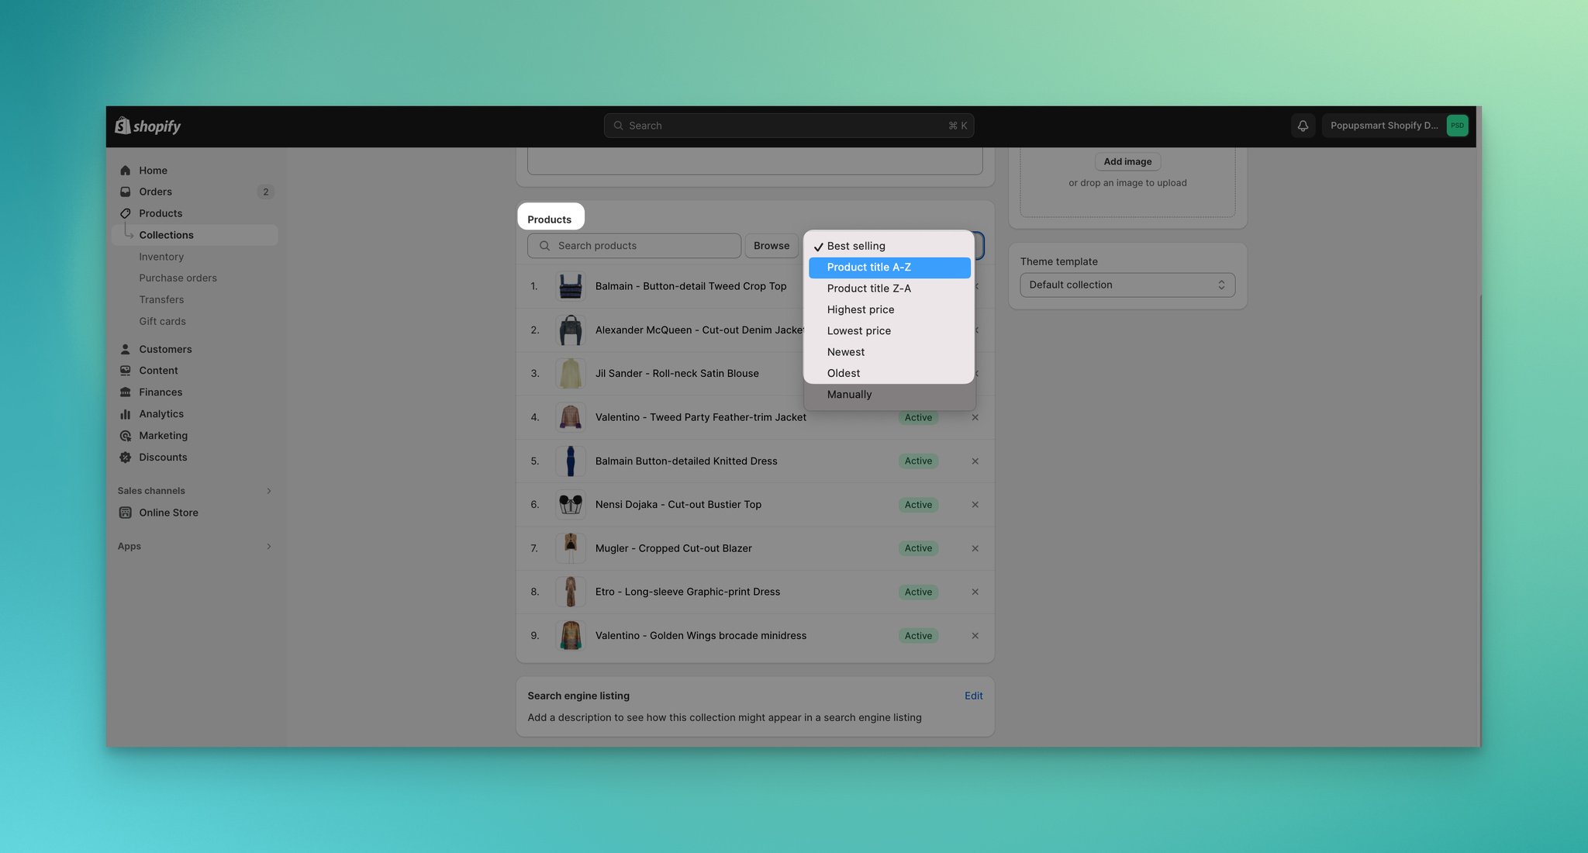Open Nensi Dojaka Bustier Top thumbnail
The height and width of the screenshot is (853, 1588).
pos(571,505)
